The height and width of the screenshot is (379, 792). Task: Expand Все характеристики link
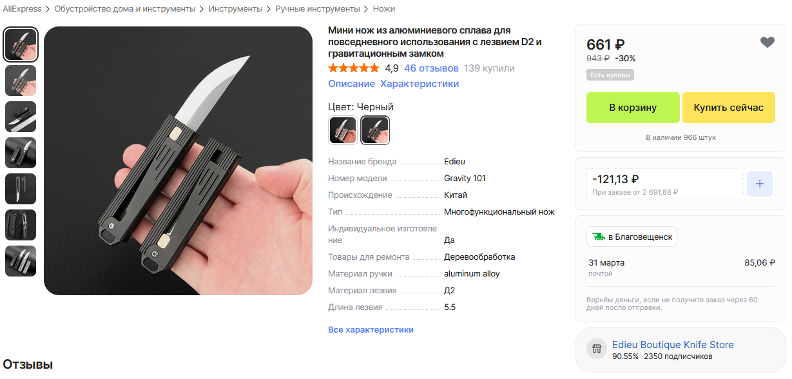[x=371, y=329]
